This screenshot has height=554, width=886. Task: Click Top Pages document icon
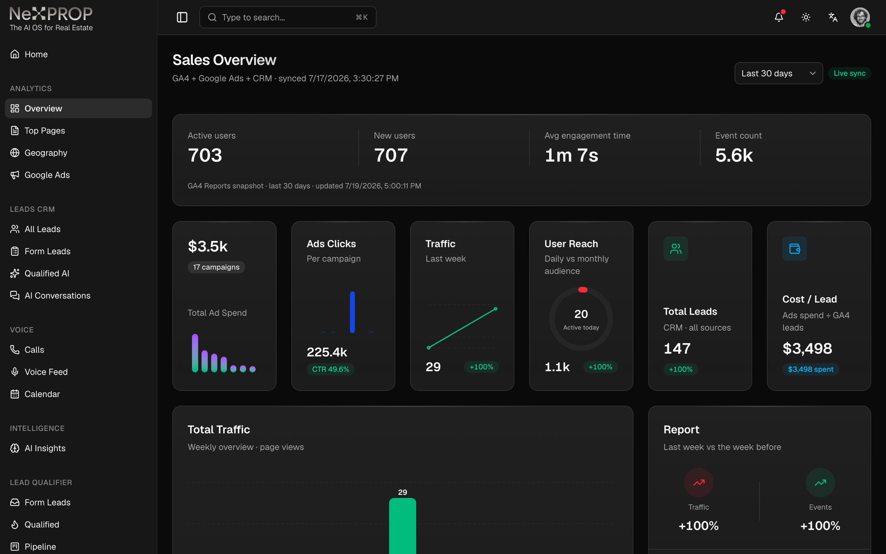click(x=15, y=131)
